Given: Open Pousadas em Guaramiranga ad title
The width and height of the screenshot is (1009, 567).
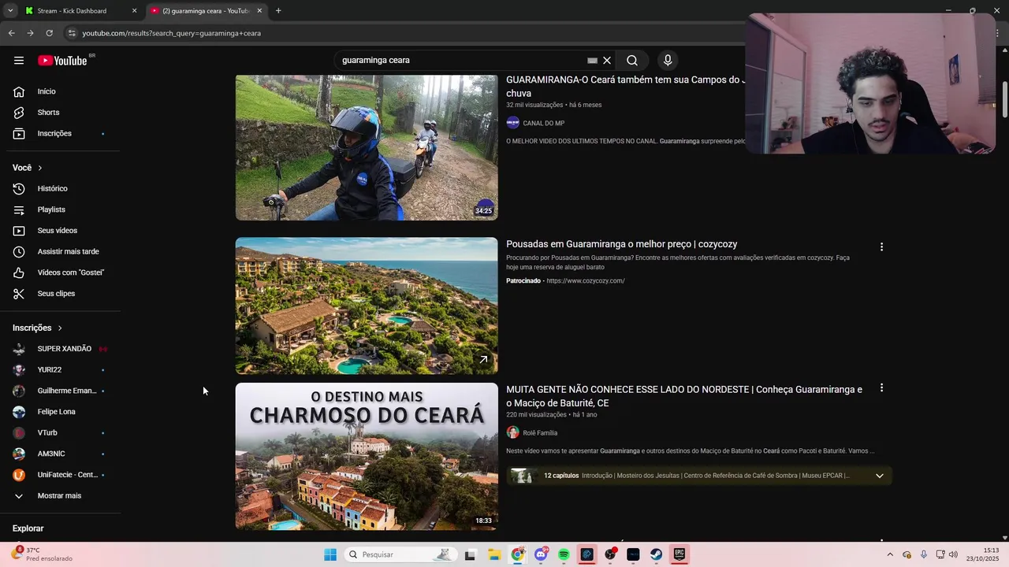Looking at the screenshot, I should pyautogui.click(x=622, y=244).
